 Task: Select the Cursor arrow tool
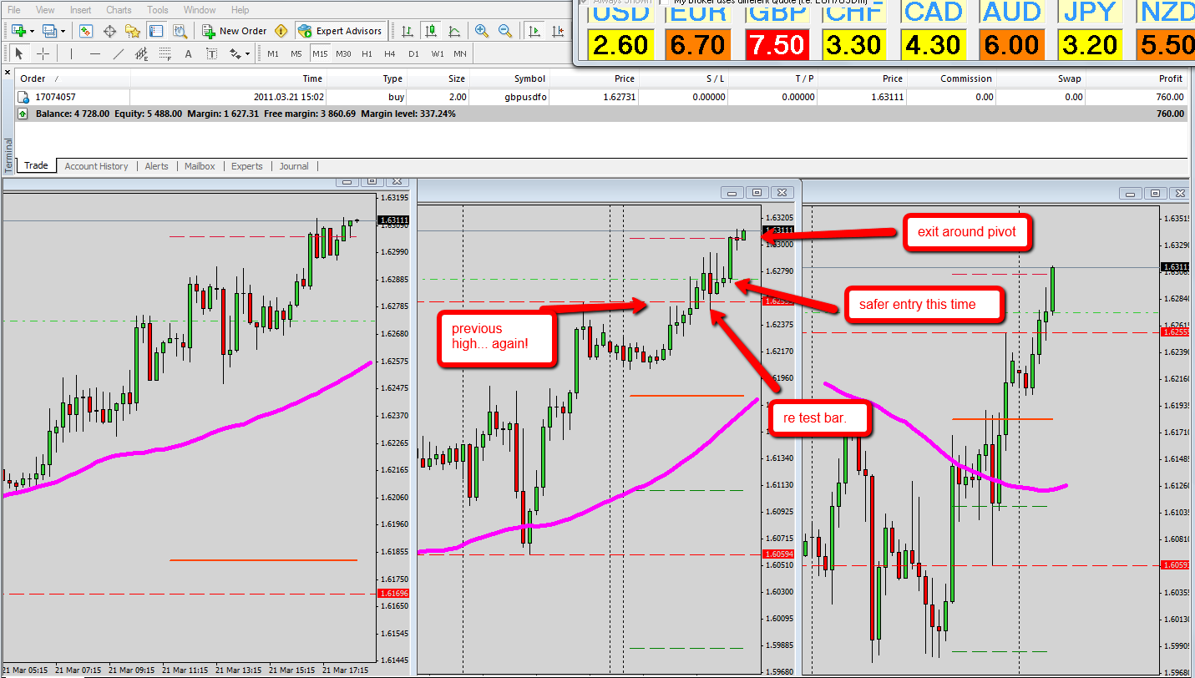pos(19,53)
